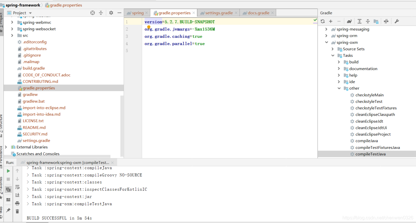Restore Run panel layout
This screenshot has width=416, height=223.
8,200
